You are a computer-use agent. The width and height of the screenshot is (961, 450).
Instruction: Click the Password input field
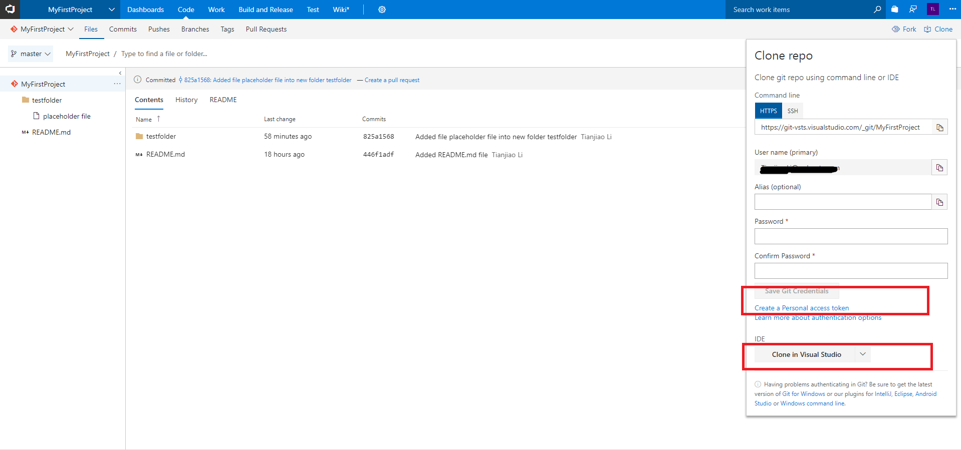pyautogui.click(x=851, y=236)
